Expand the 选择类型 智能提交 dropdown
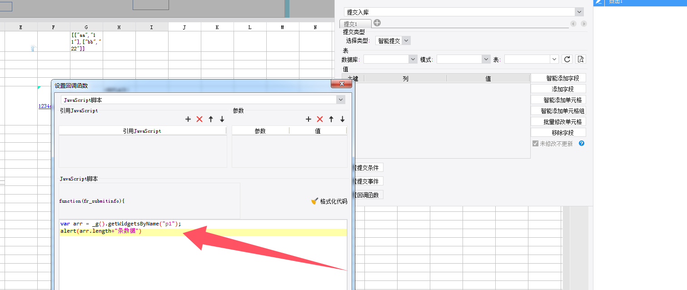Viewport: 687px width, 290px height. pyautogui.click(x=393, y=40)
